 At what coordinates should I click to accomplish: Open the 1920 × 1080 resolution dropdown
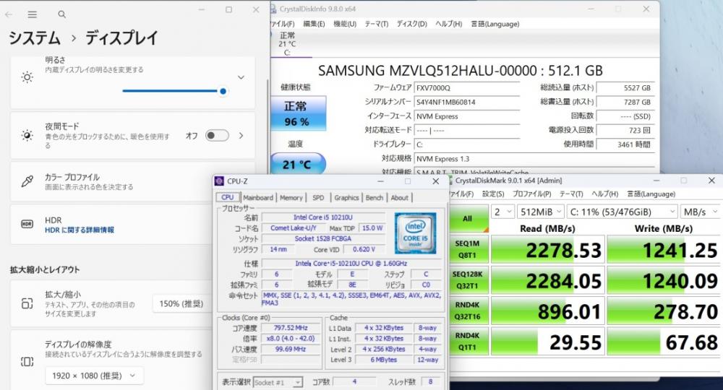pos(94,376)
